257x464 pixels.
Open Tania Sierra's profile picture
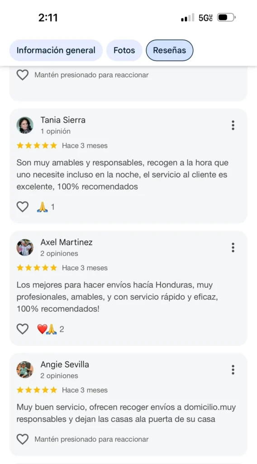(25, 125)
